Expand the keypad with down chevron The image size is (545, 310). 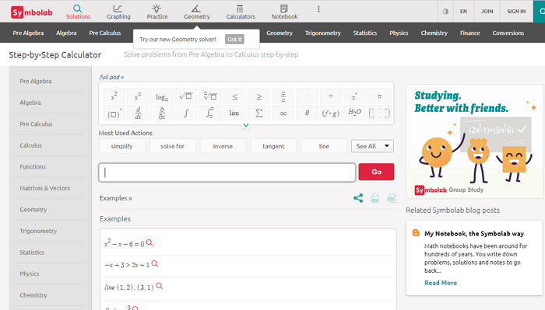tap(246, 126)
